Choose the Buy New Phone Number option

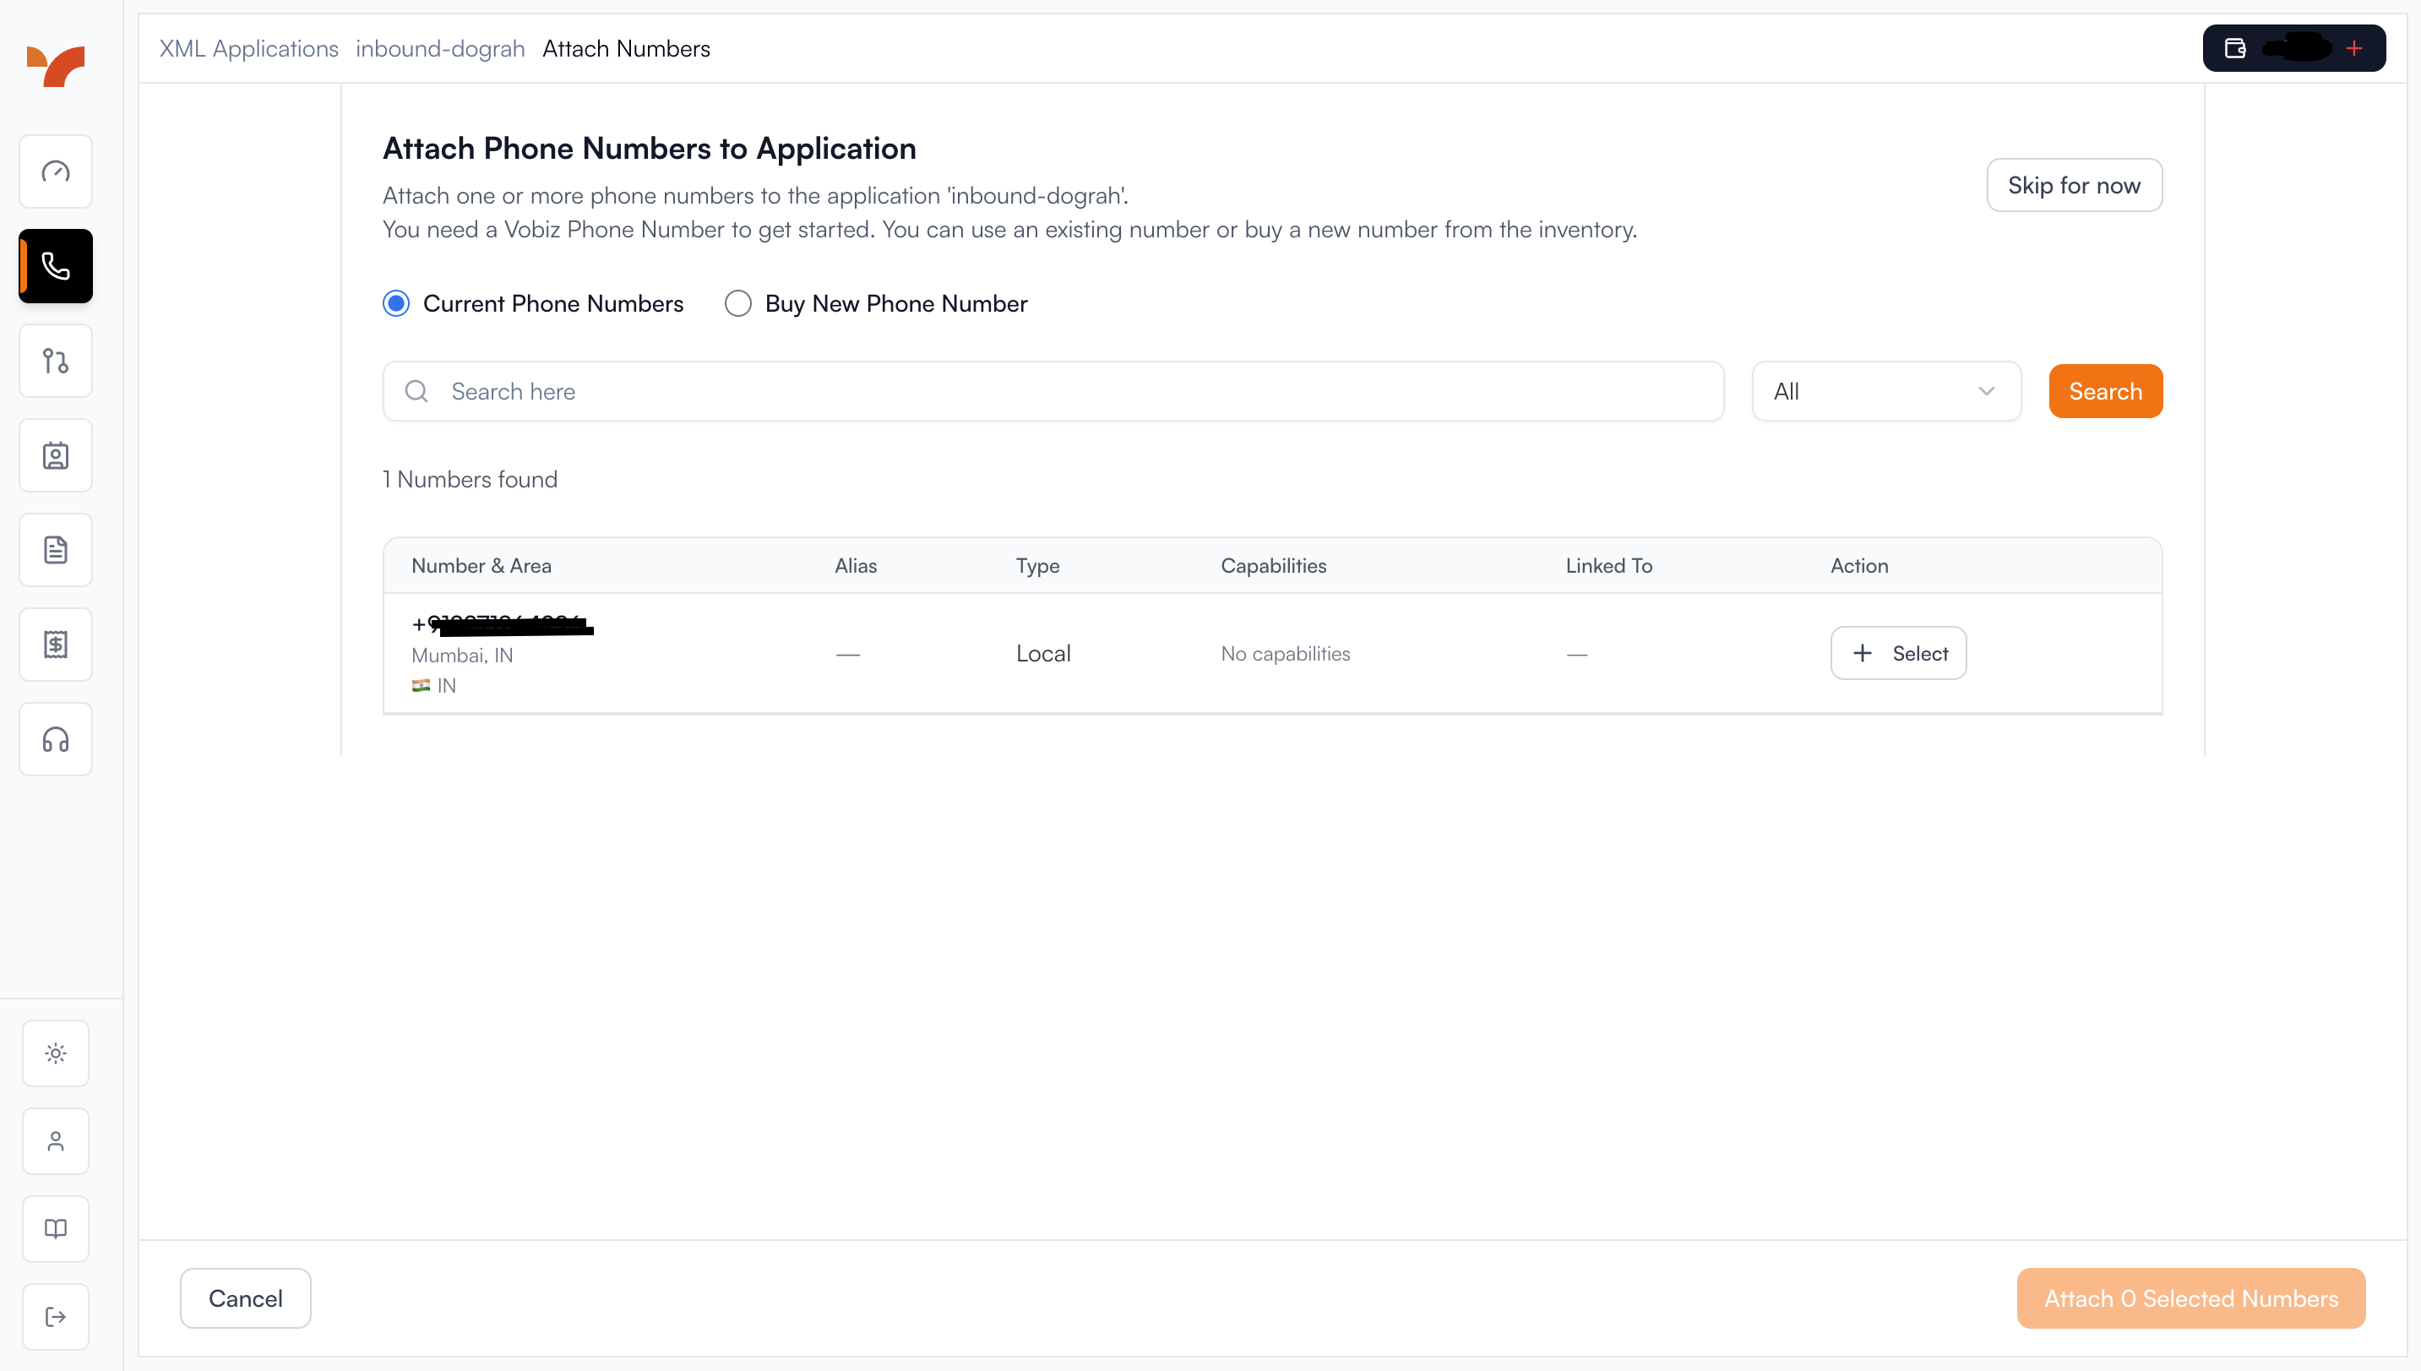point(737,303)
